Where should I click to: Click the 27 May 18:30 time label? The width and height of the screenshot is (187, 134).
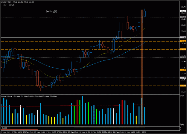click(17, 132)
